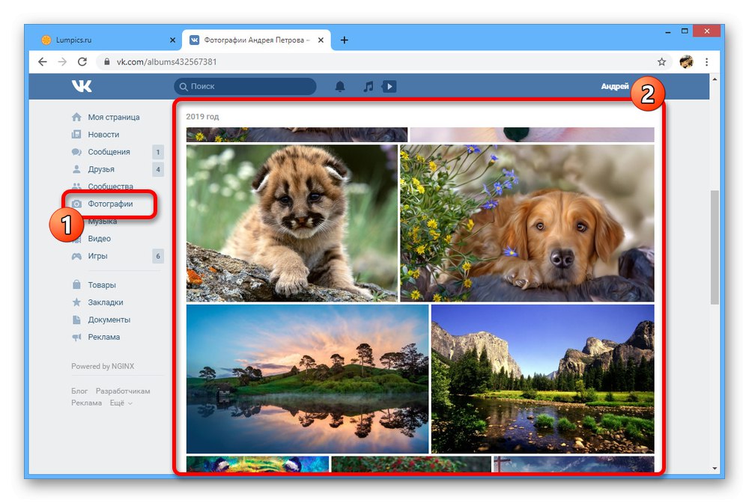Click the news icon beside Новости
The height and width of the screenshot is (503, 749).
coord(76,135)
